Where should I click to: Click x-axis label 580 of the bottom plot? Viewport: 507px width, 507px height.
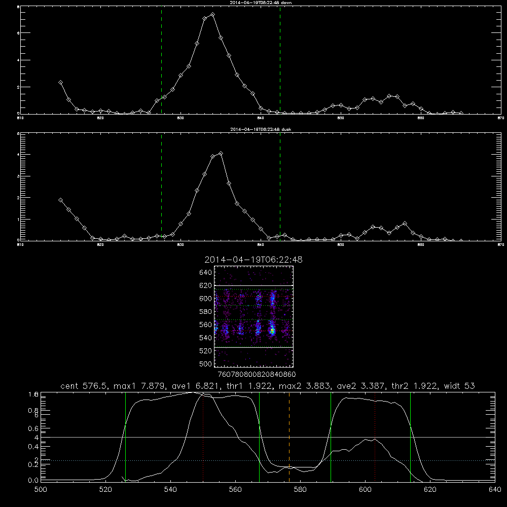[300, 490]
